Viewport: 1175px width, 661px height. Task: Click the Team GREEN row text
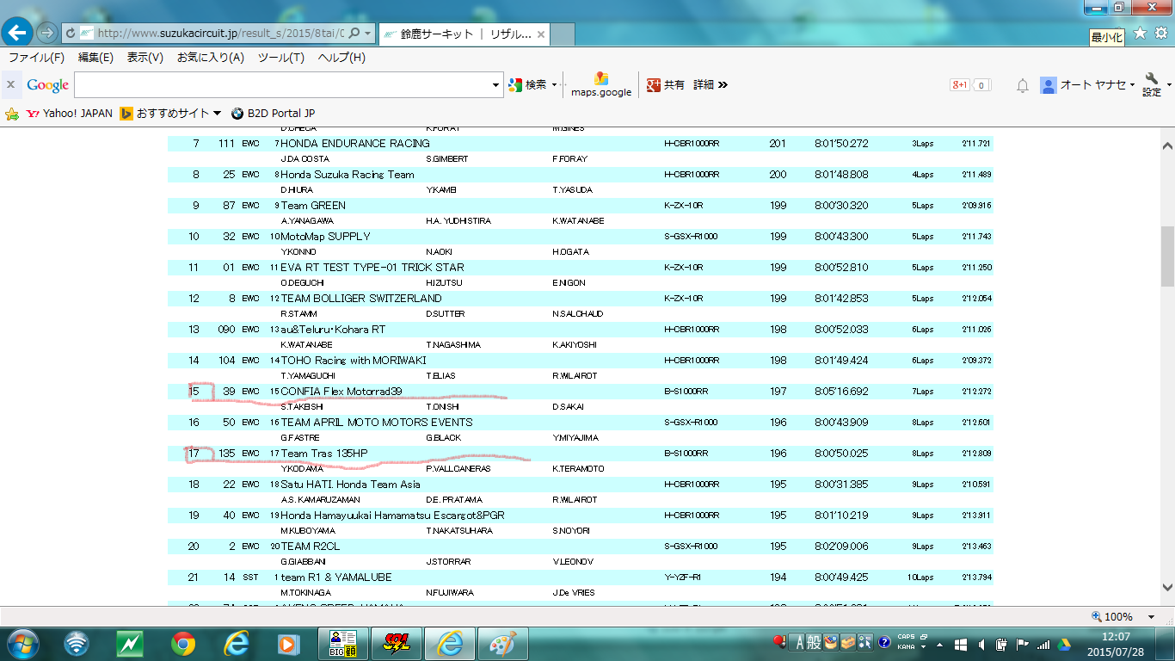click(313, 206)
